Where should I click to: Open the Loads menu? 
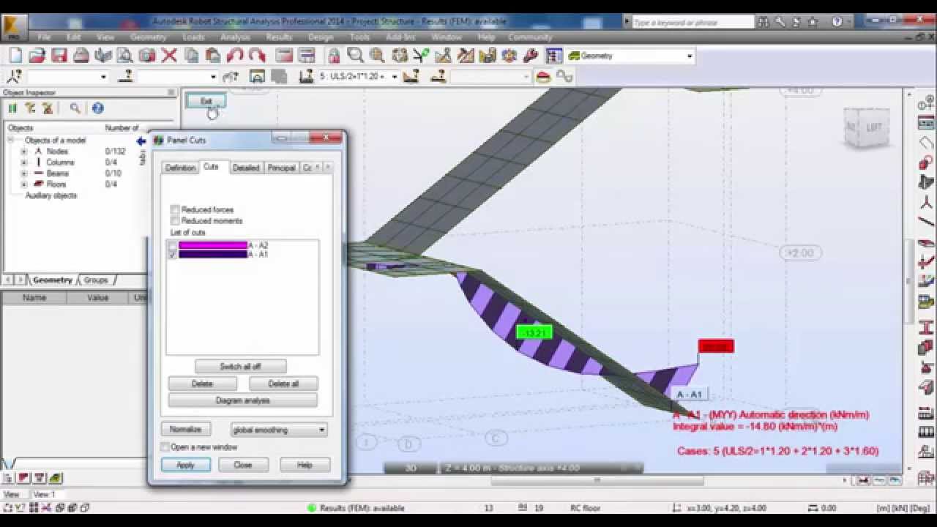click(193, 37)
